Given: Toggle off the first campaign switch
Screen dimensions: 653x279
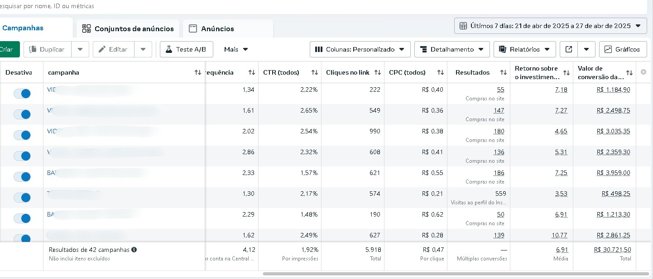Looking at the screenshot, I should [22, 94].
